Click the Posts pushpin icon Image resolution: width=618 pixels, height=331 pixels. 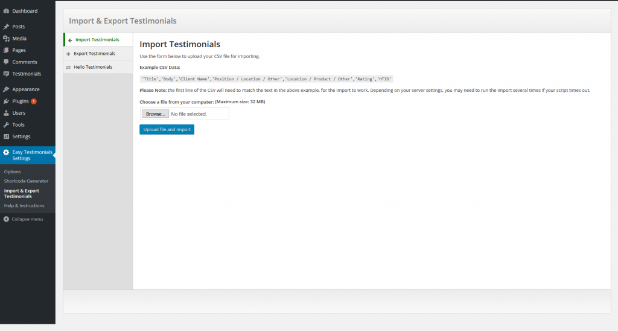coord(6,27)
